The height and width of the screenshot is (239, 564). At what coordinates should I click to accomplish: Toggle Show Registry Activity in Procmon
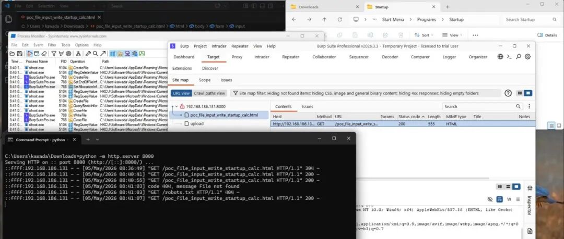[113, 54]
